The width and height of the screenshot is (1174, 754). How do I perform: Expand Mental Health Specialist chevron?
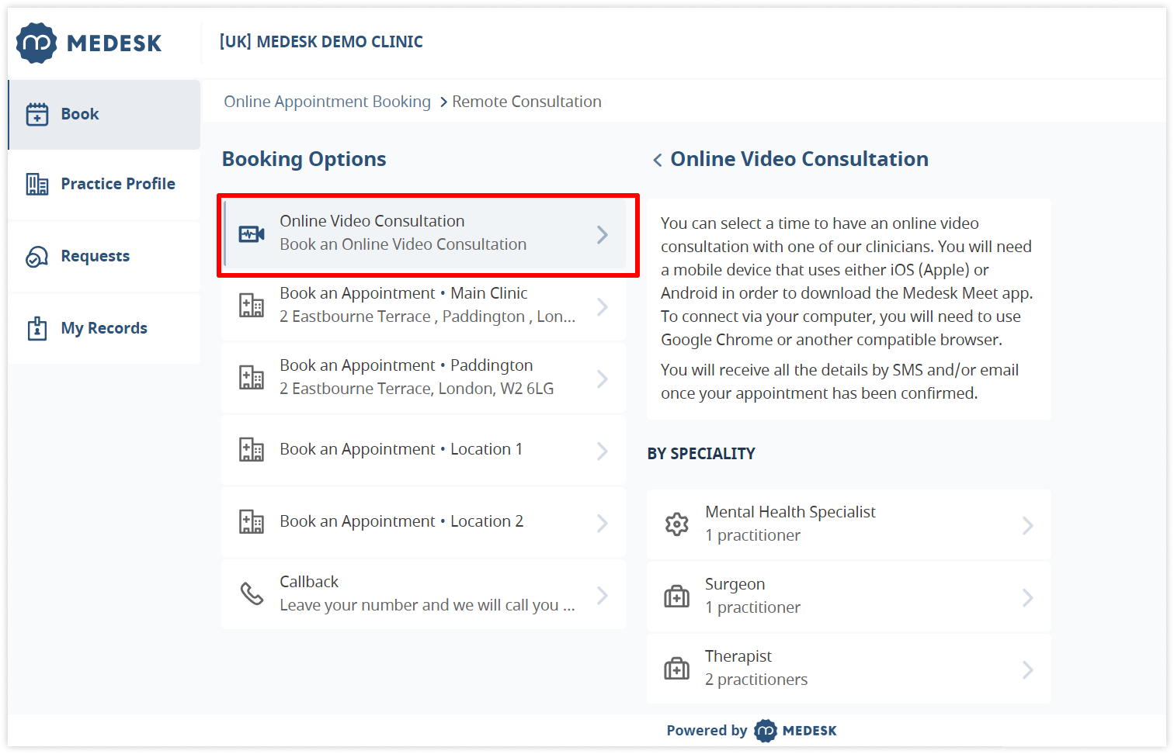tap(1028, 525)
